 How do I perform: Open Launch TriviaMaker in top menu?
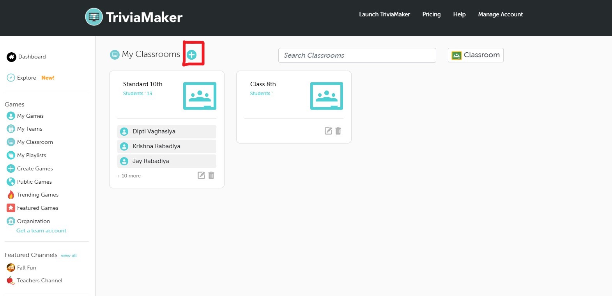pos(384,14)
